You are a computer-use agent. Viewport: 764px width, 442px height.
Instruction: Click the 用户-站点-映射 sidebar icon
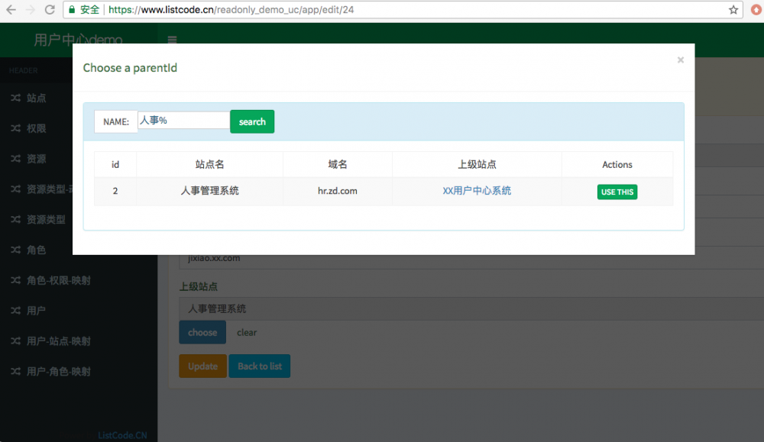17,341
